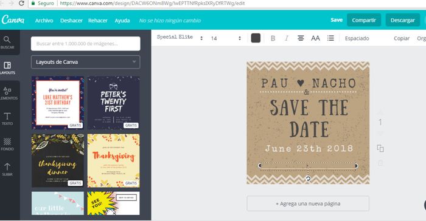
Task: Open the Subir upload panel
Action: click(x=7, y=169)
